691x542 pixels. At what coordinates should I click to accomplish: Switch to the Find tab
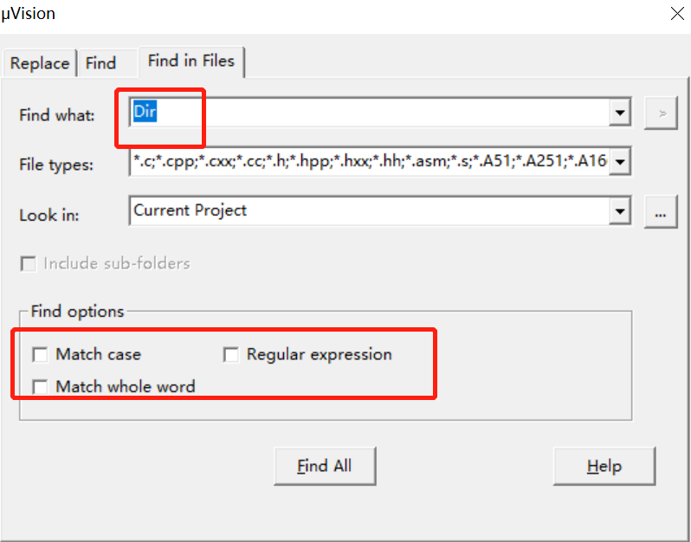100,63
